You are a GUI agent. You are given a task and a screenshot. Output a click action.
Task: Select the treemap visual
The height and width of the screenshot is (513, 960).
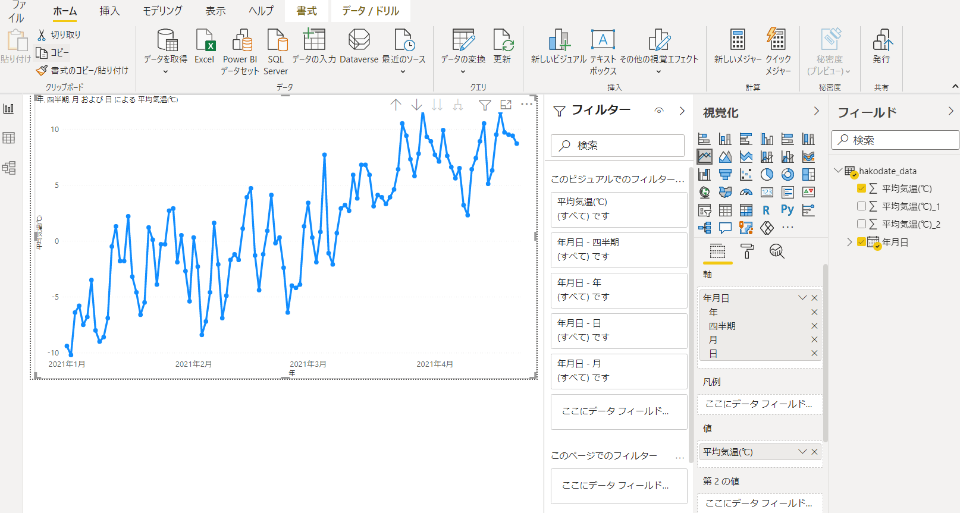pos(808,175)
